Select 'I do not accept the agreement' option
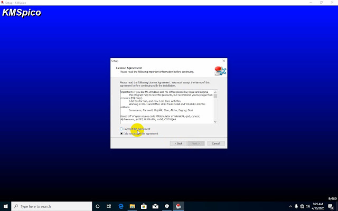Screen dimensions: 338x211 (x=121, y=133)
